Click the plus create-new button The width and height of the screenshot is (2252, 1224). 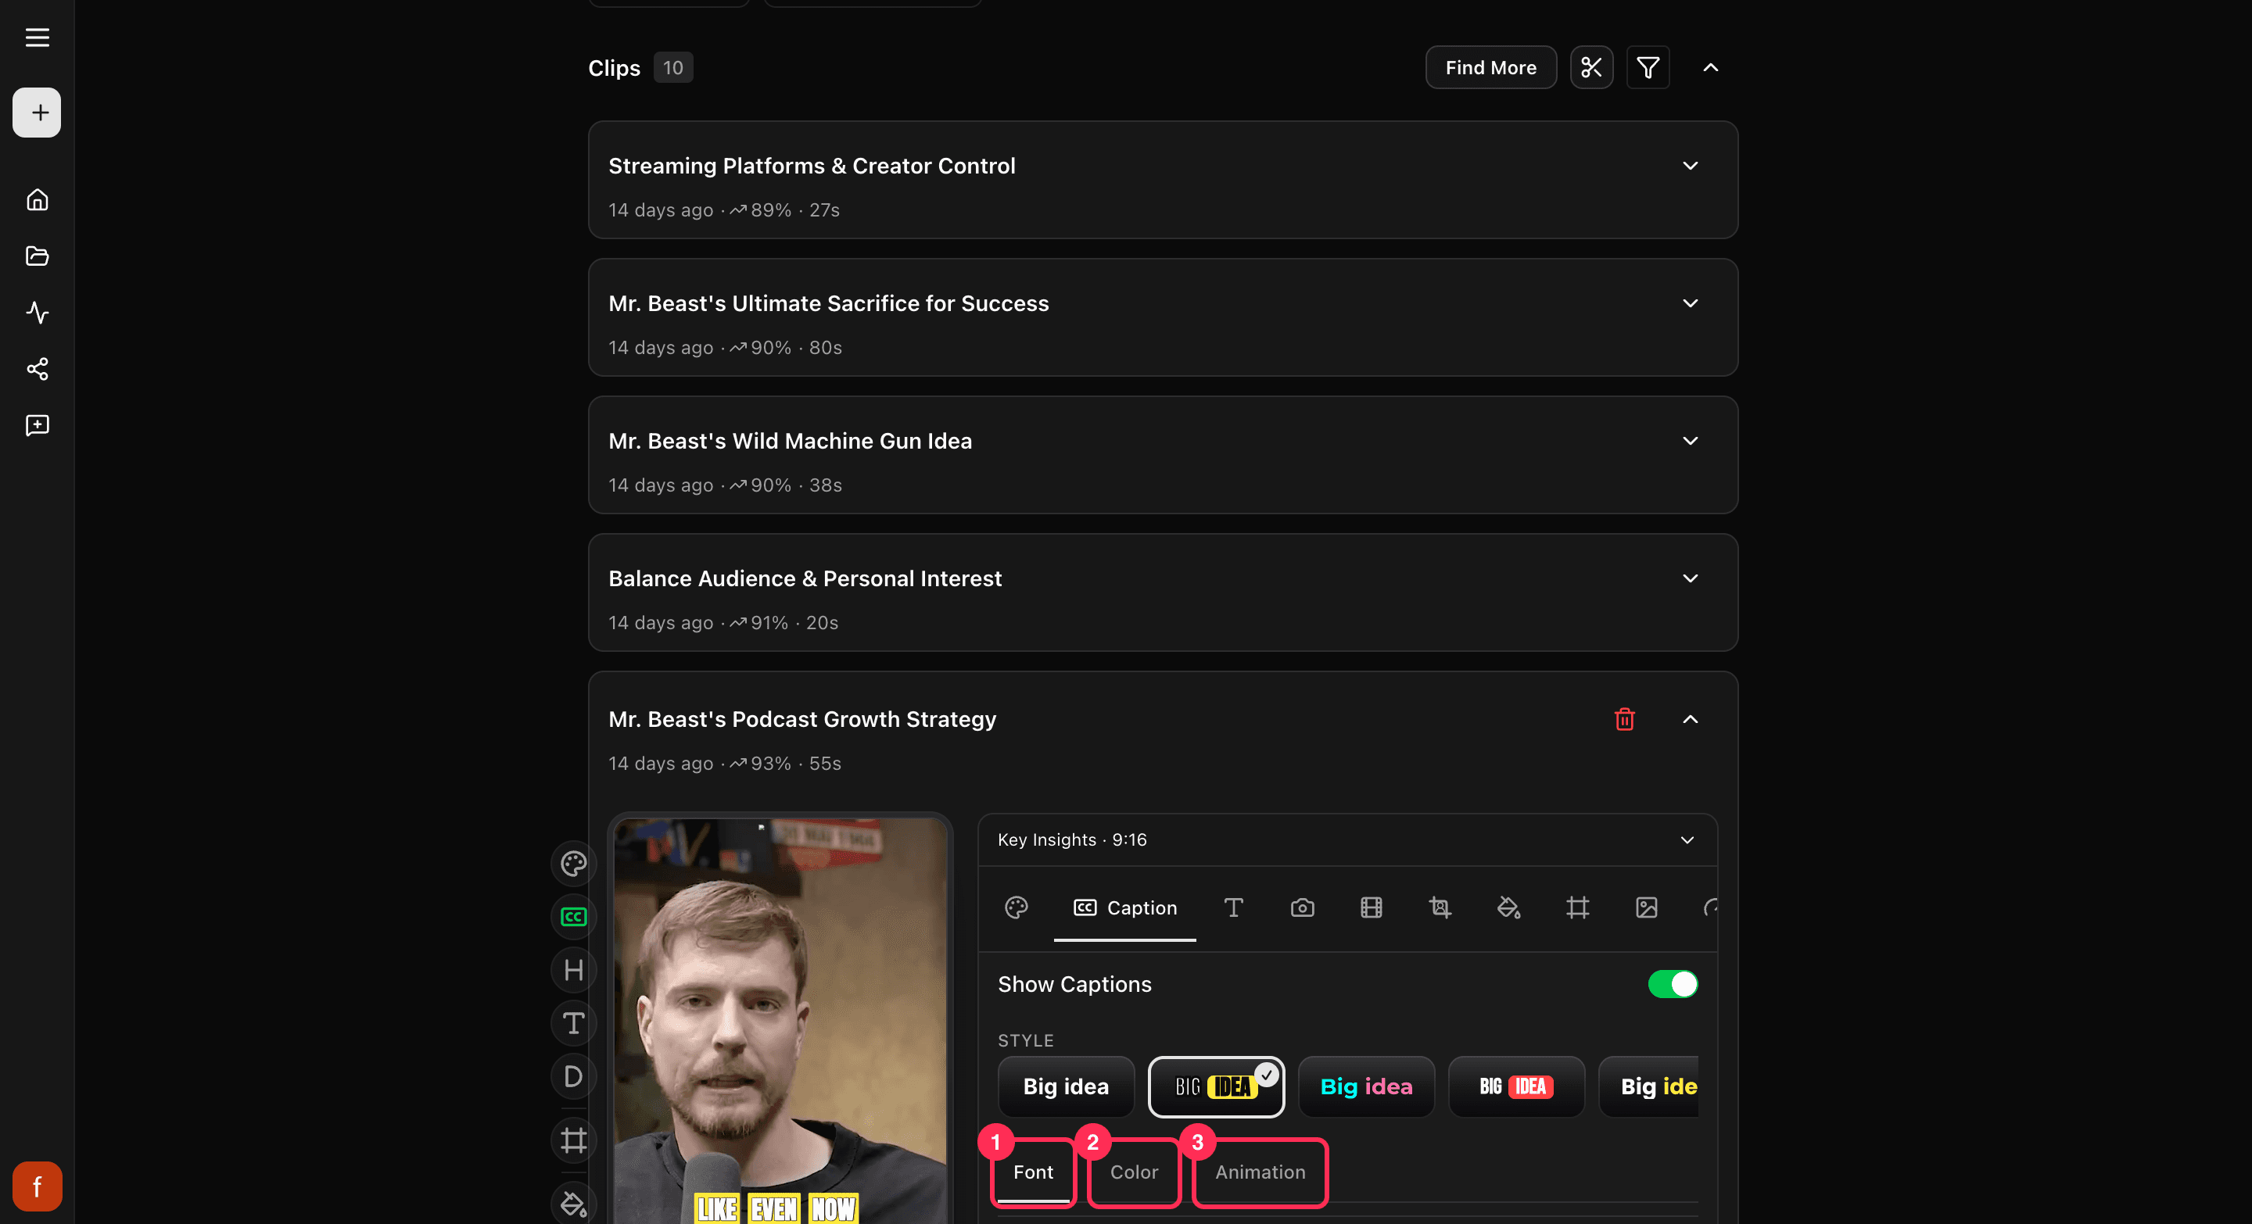pos(37,113)
